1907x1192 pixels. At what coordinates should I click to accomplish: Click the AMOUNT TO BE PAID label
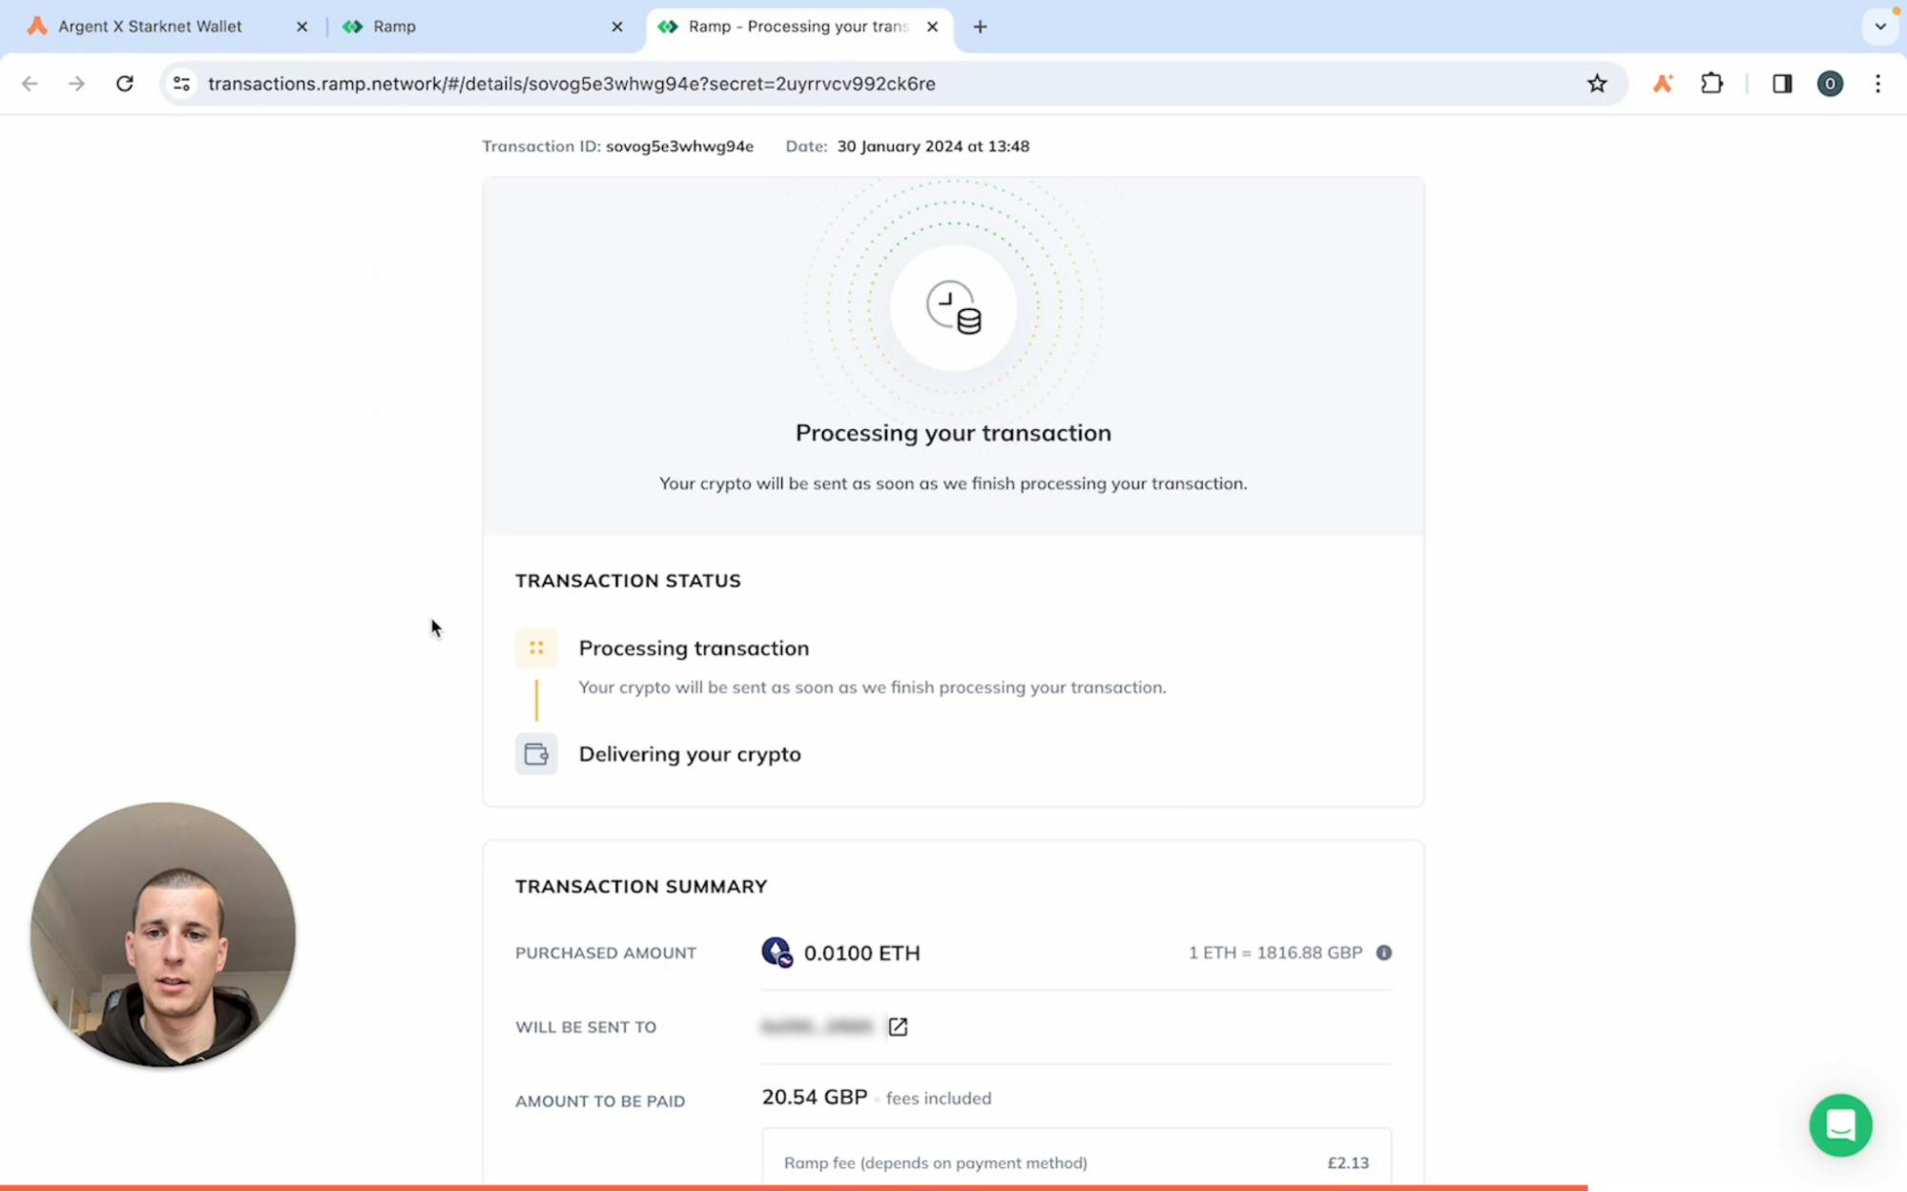pyautogui.click(x=600, y=1101)
